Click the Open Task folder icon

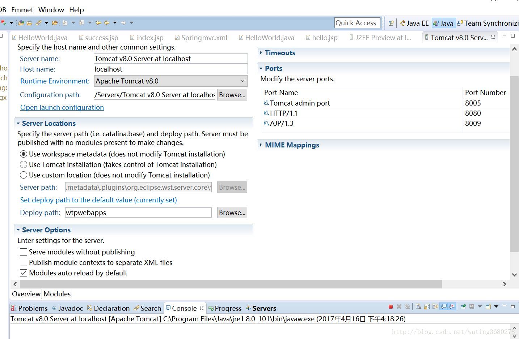click(x=29, y=23)
